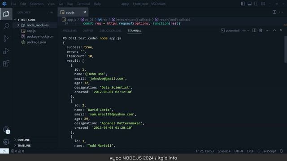The height and width of the screenshot is (161, 287).
Task: Click the EXPLORER panel title
Action: coord(24,13)
